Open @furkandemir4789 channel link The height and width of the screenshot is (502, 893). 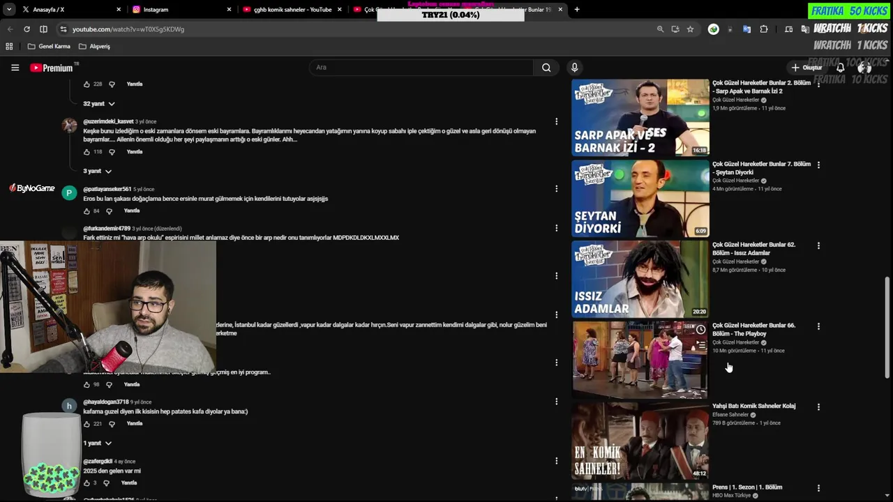pyautogui.click(x=107, y=229)
